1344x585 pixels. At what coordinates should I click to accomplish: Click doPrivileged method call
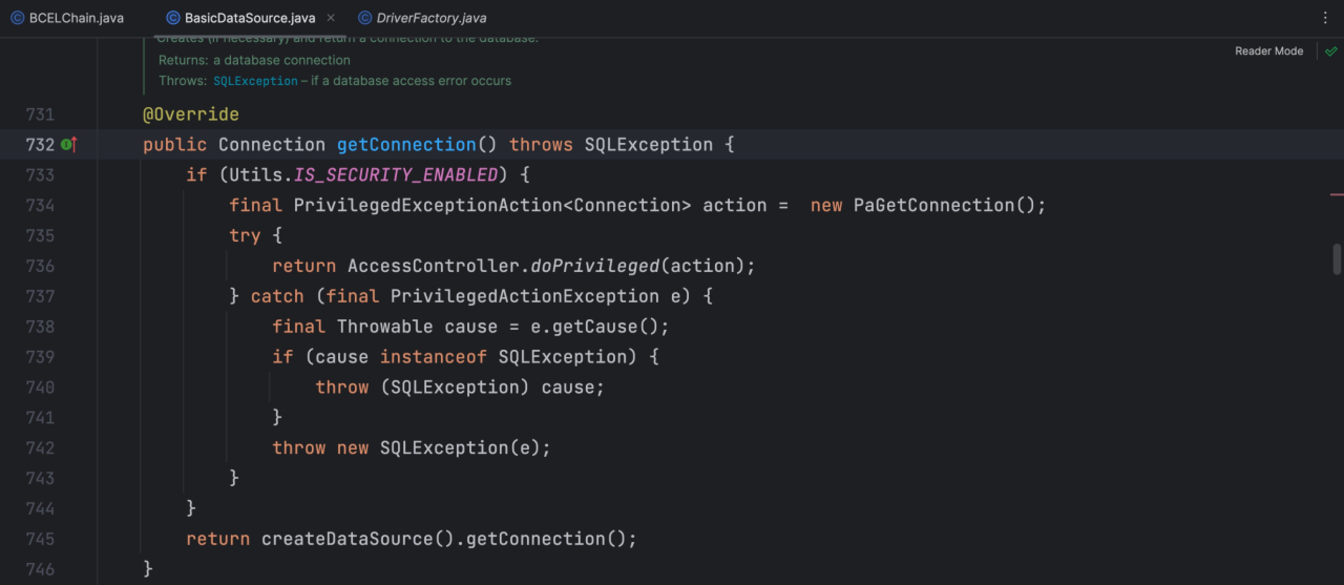pyautogui.click(x=595, y=266)
